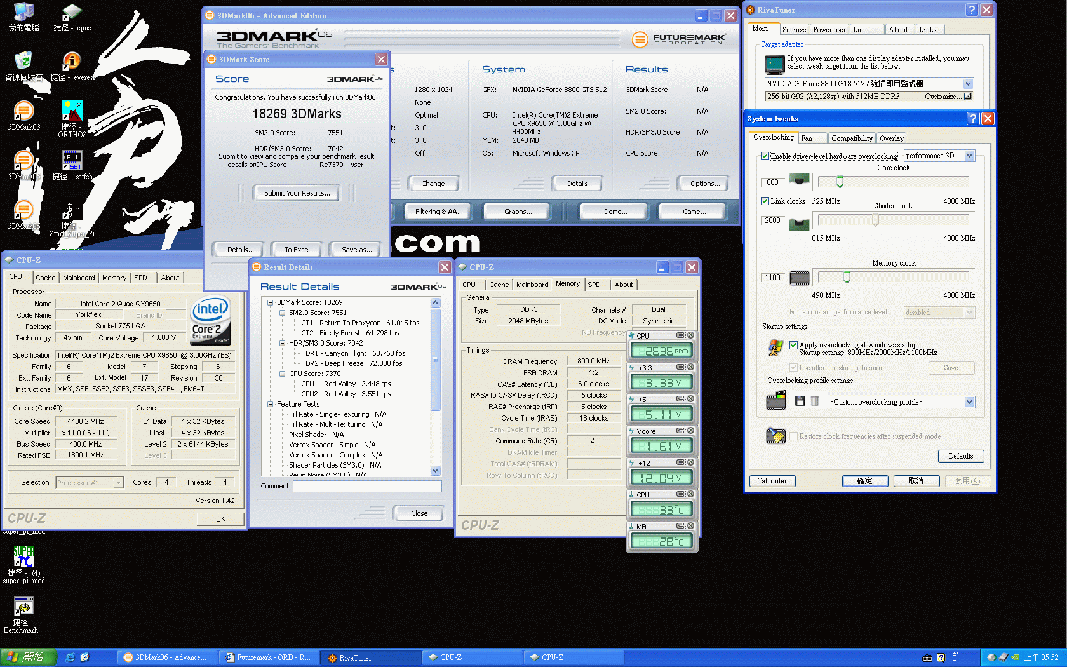Click the +12 gadget settings icon

[680, 462]
